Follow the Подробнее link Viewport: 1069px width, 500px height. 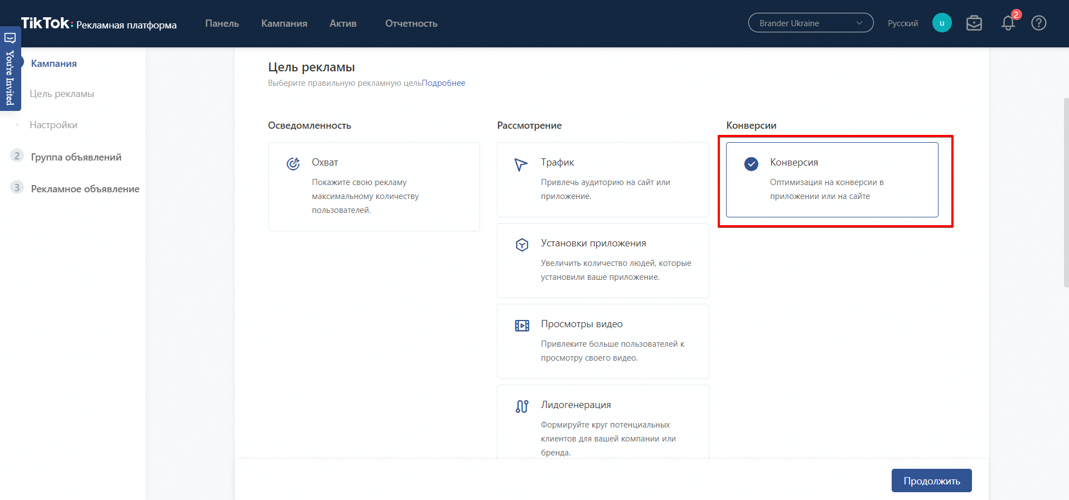click(x=443, y=83)
